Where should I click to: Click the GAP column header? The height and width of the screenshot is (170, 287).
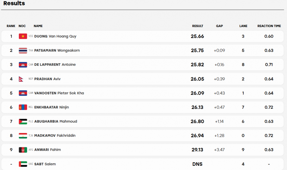(x=219, y=26)
